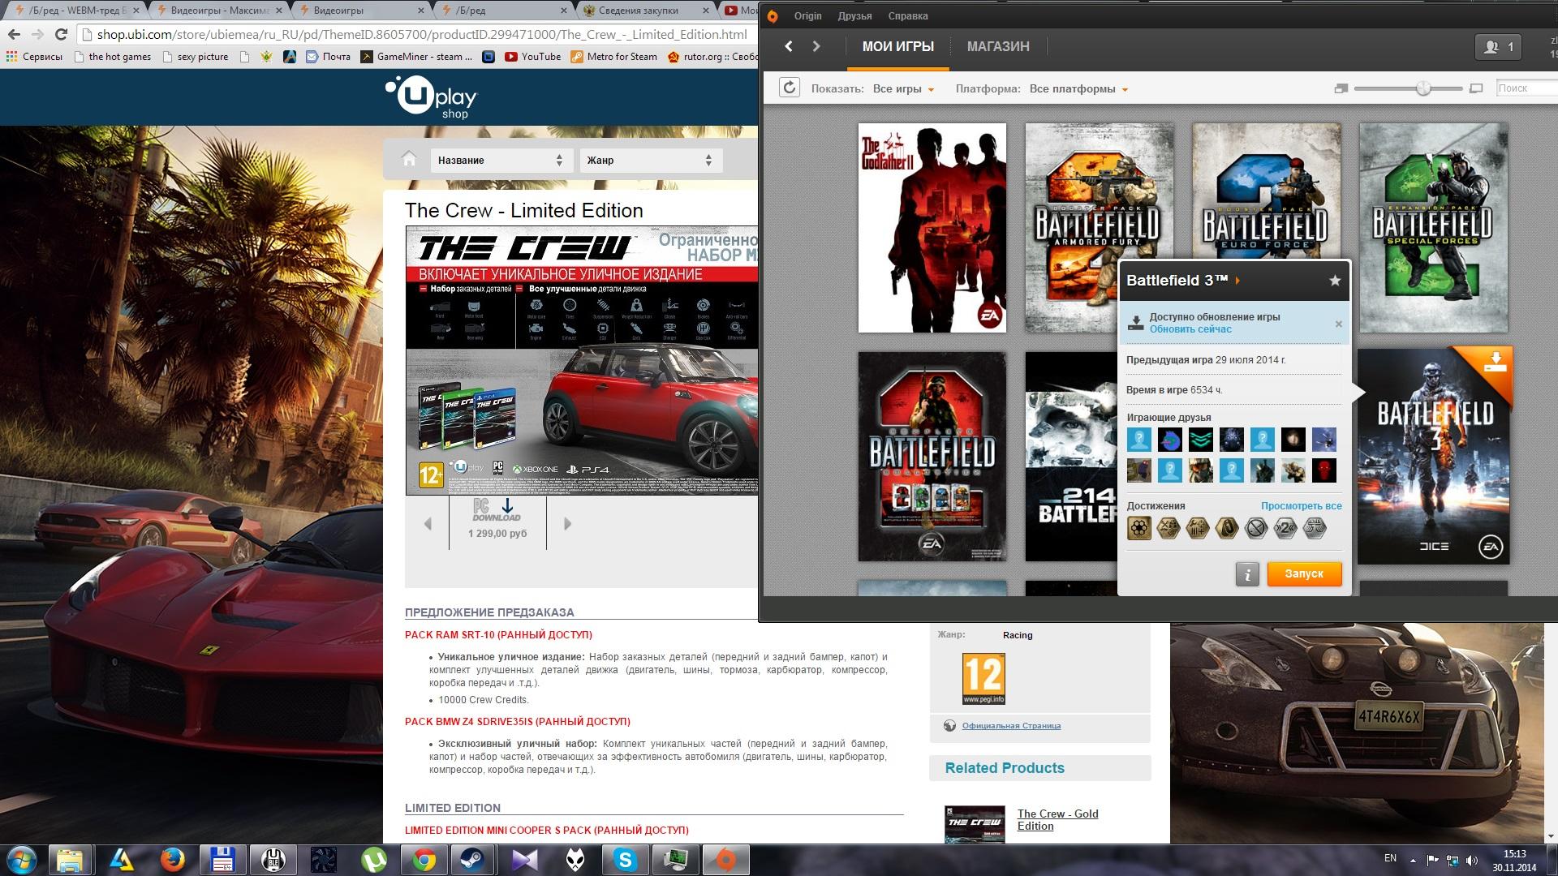Open the Платформа: Все платформы dropdown

point(1078,88)
